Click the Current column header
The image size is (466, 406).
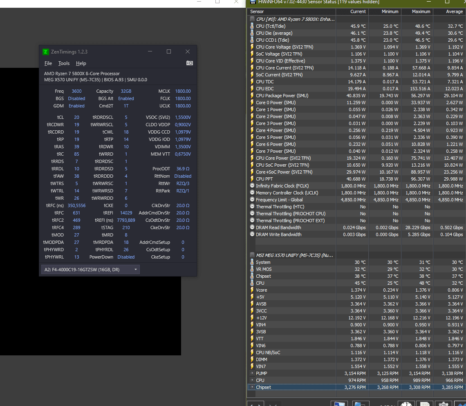click(x=352, y=11)
